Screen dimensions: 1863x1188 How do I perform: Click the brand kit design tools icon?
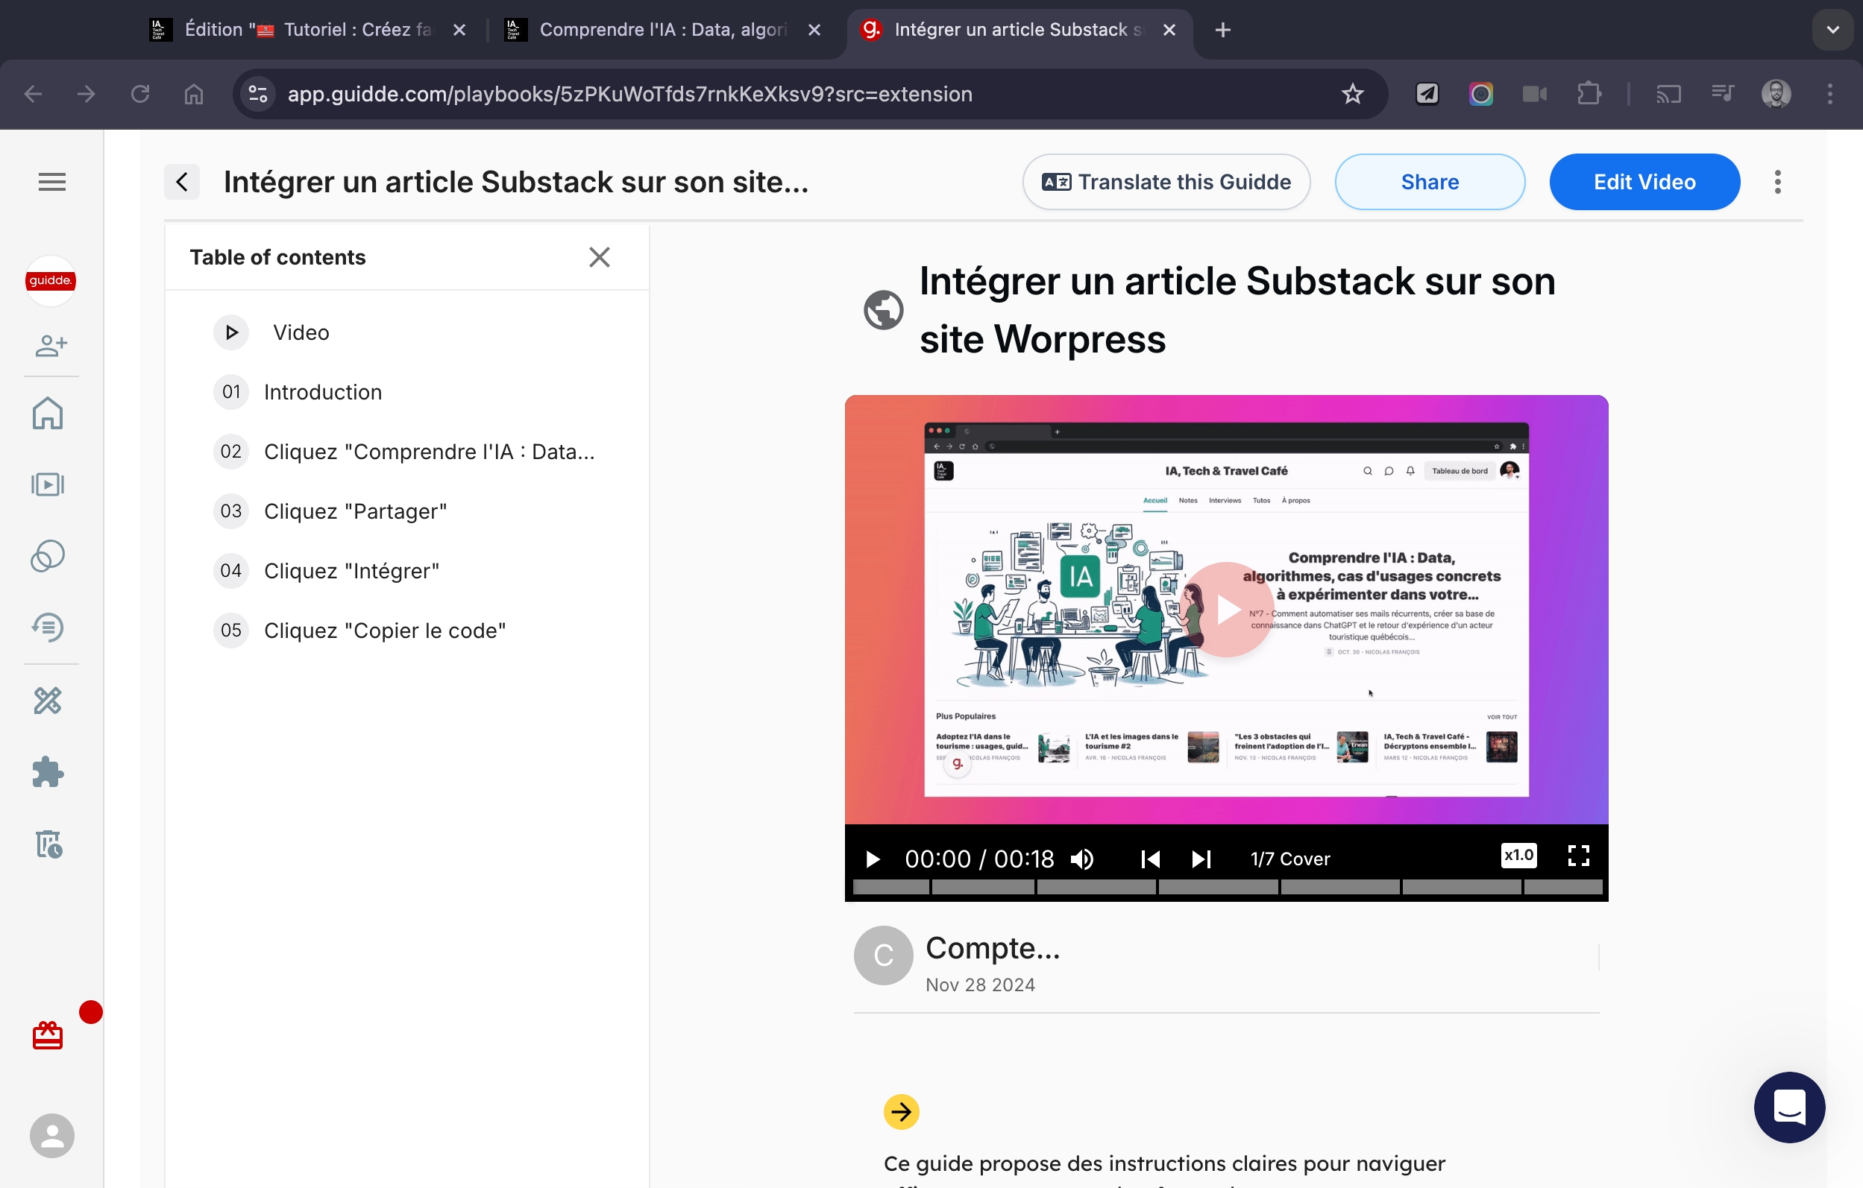[x=48, y=701]
